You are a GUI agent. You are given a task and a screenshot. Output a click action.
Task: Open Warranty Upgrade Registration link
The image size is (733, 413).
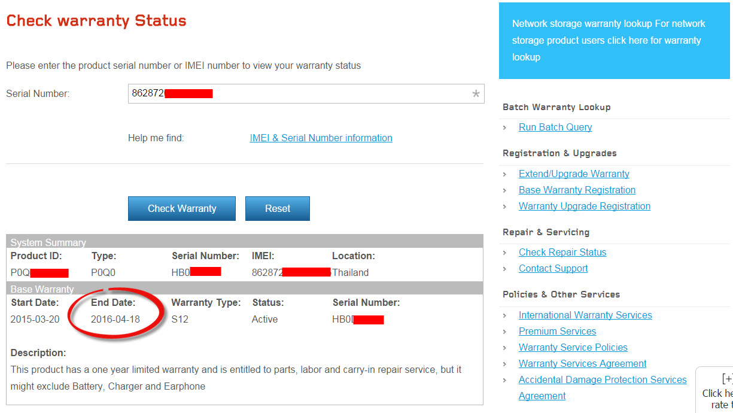(584, 206)
